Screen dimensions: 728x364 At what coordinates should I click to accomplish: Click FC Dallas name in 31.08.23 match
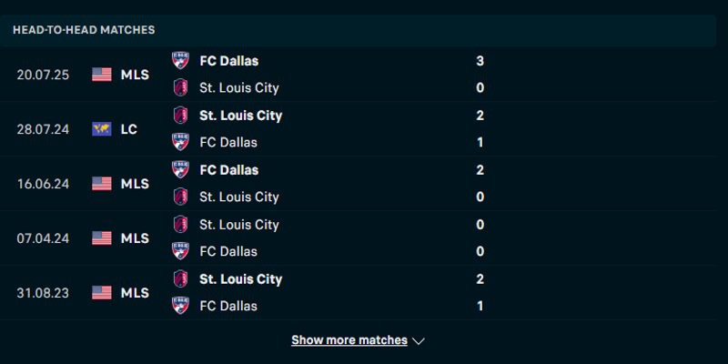[228, 306]
